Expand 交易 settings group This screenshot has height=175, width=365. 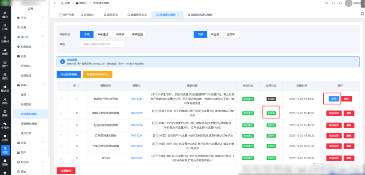point(31,27)
